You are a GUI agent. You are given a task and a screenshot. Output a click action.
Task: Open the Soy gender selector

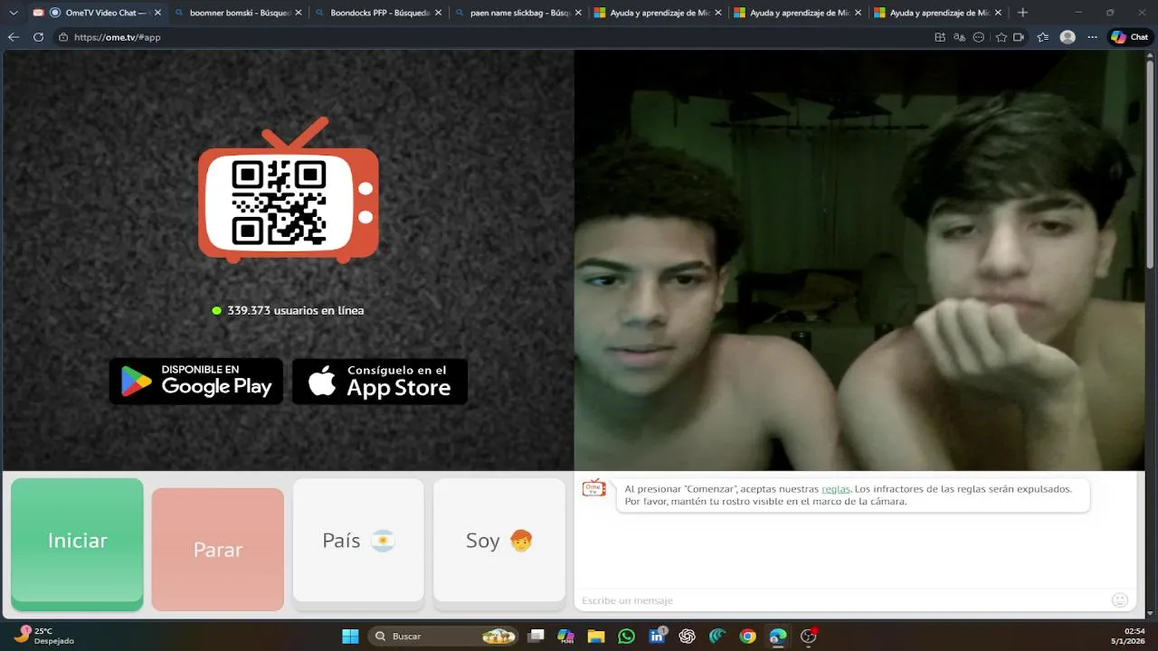(x=499, y=541)
